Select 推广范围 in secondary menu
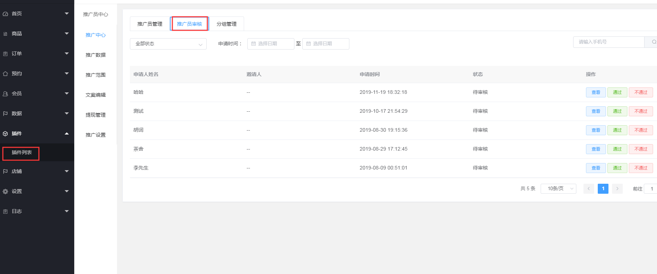657x274 pixels. coord(96,75)
